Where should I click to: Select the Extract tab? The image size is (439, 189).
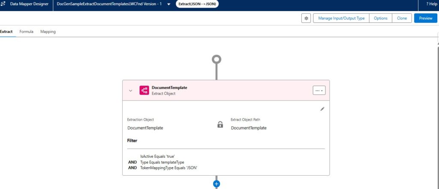[x=6, y=32]
